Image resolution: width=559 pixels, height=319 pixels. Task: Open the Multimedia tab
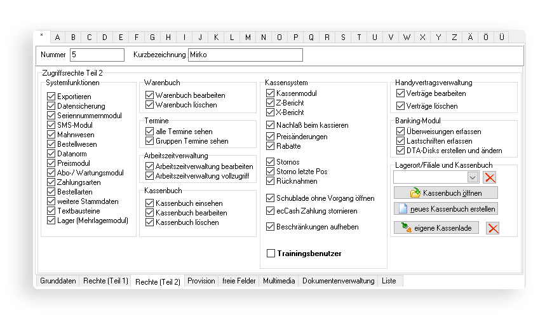click(x=279, y=281)
